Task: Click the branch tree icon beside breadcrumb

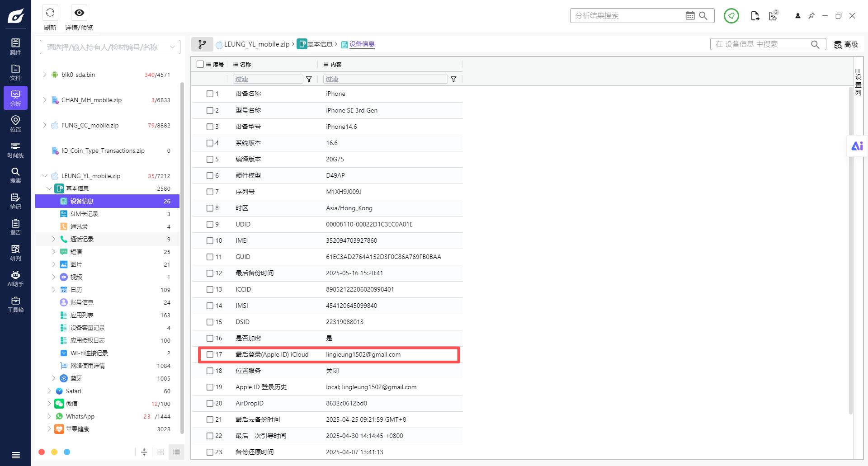Action: click(202, 44)
